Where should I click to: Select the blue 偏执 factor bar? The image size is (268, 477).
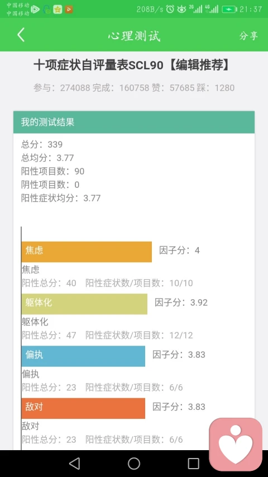click(83, 356)
